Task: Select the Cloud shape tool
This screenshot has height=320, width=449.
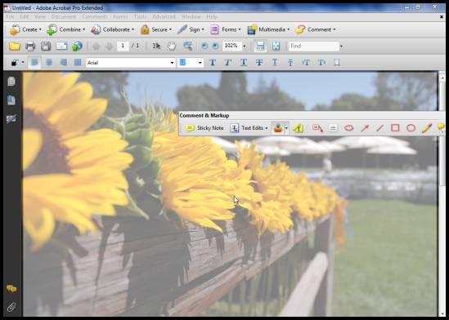Action: coord(348,128)
